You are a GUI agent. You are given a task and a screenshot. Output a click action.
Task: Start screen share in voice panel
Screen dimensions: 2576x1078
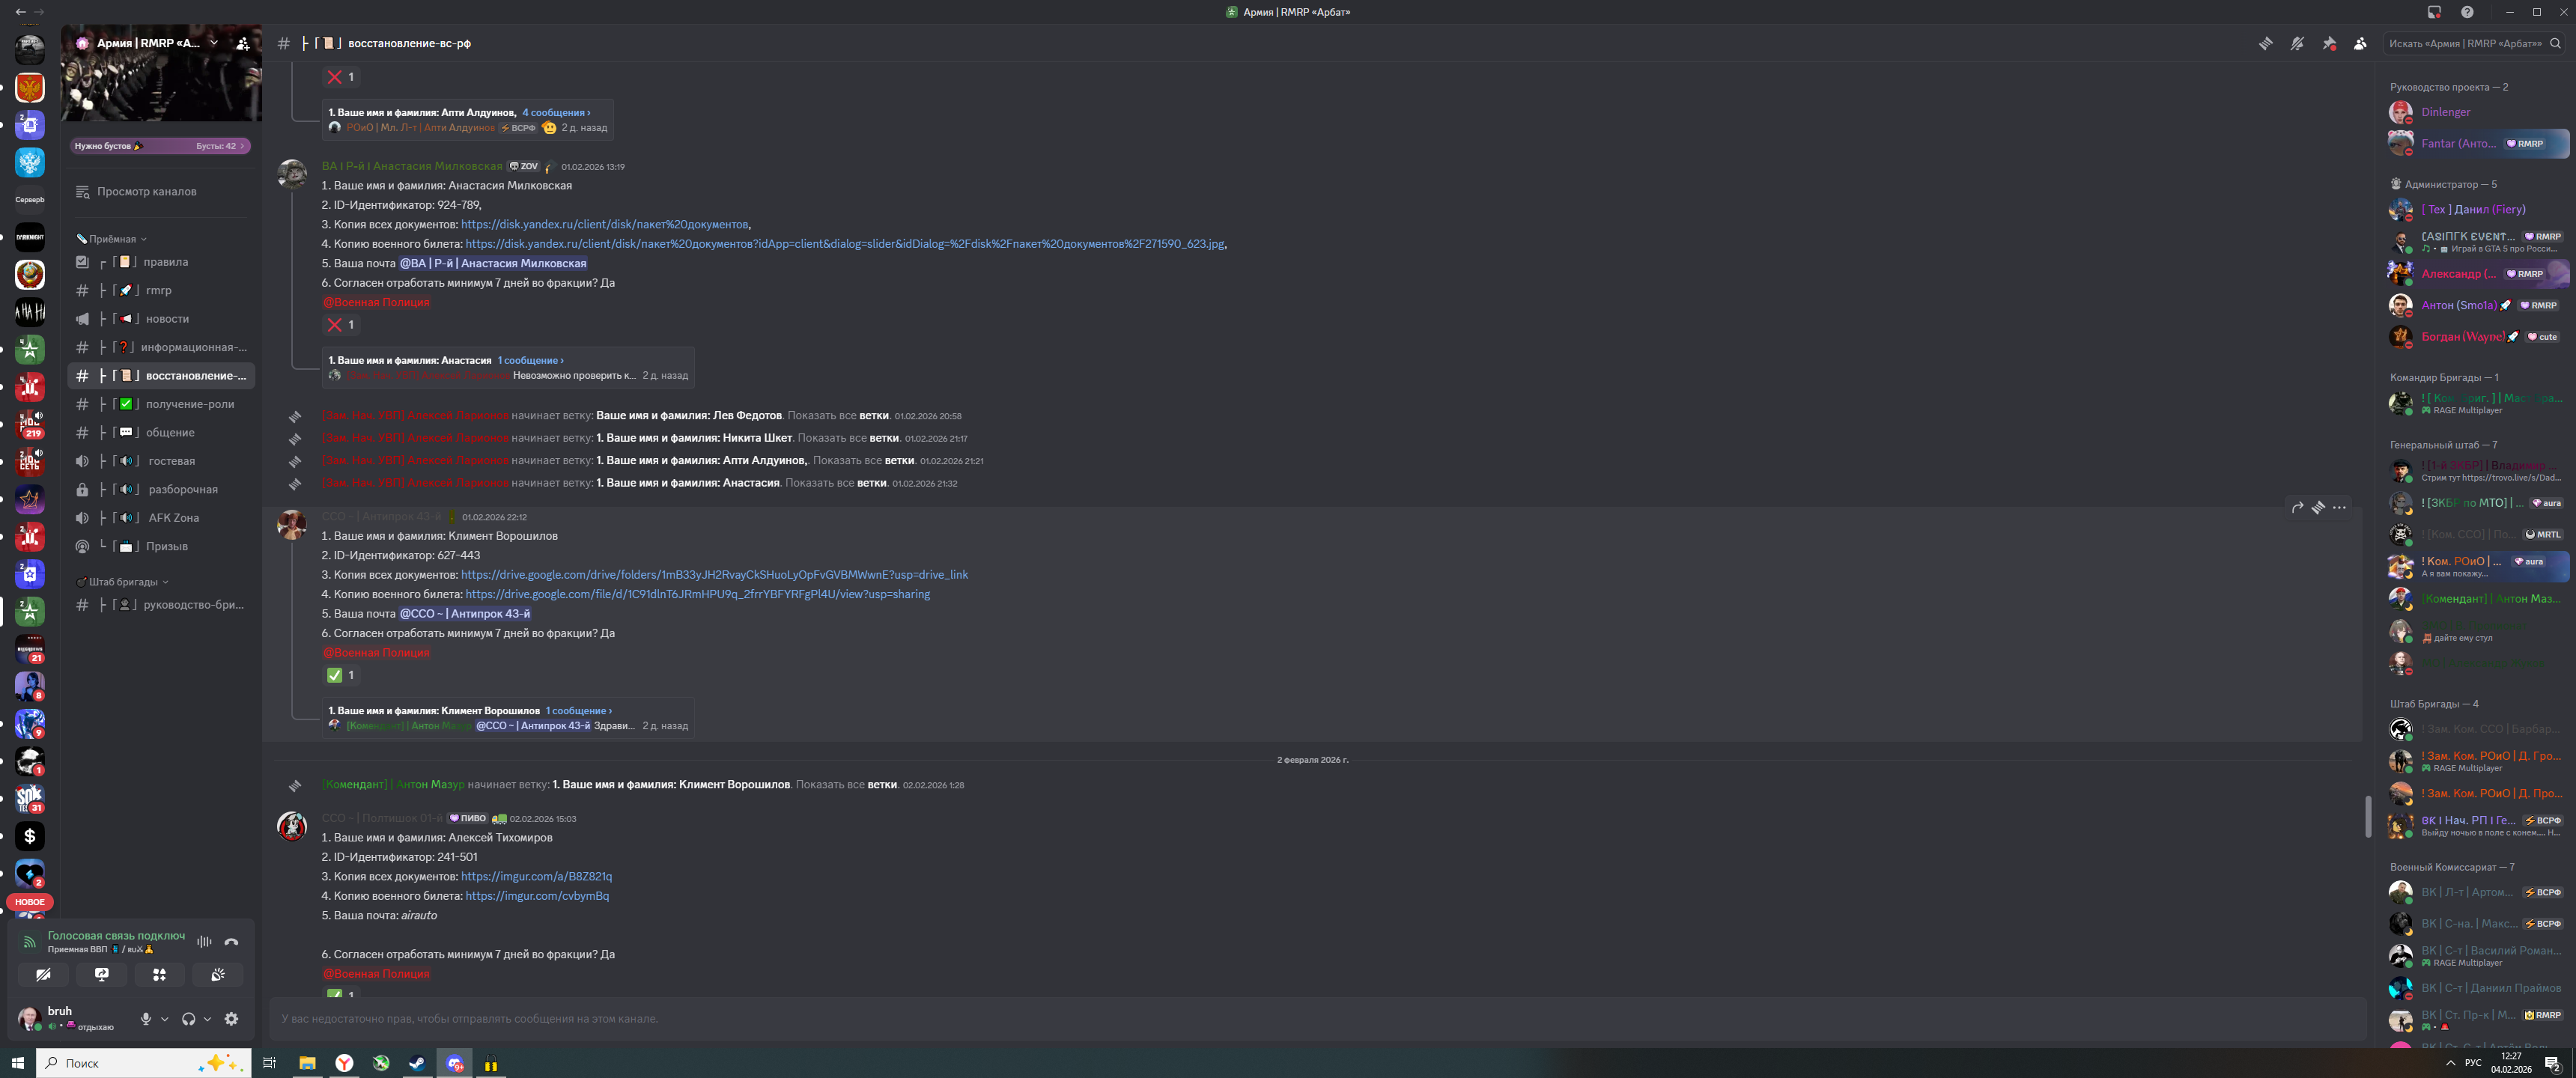tap(102, 974)
